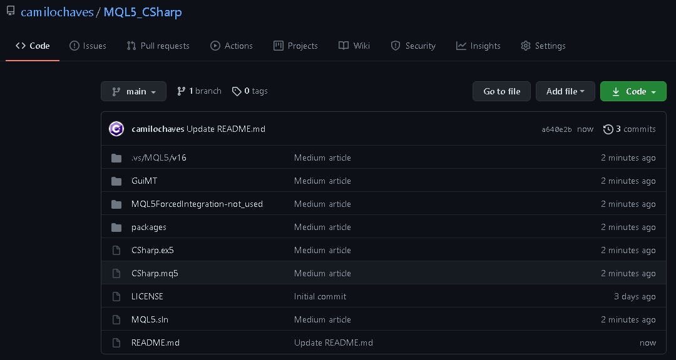Switch to the Code tab
Image resolution: width=676 pixels, height=360 pixels.
click(x=33, y=46)
